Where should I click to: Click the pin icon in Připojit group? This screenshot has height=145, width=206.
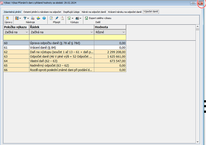(x=57, y=18)
